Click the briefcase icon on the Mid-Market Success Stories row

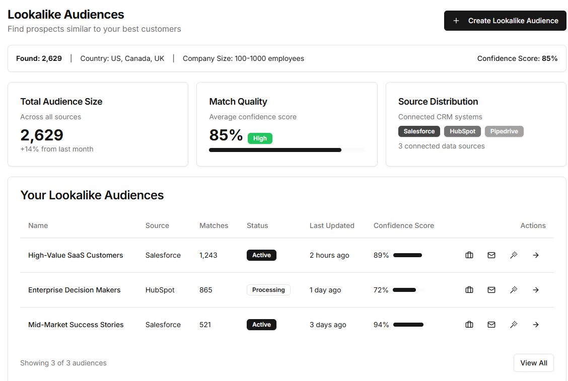click(x=469, y=325)
